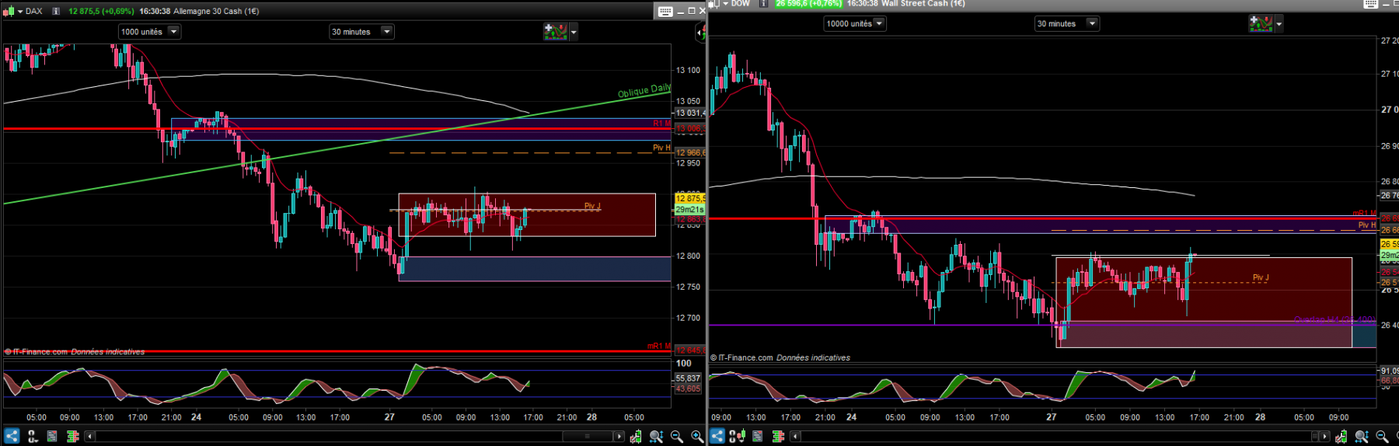Expand the 10000 unités dropdown on DOW
This screenshot has width=1399, height=446.
[x=855, y=23]
